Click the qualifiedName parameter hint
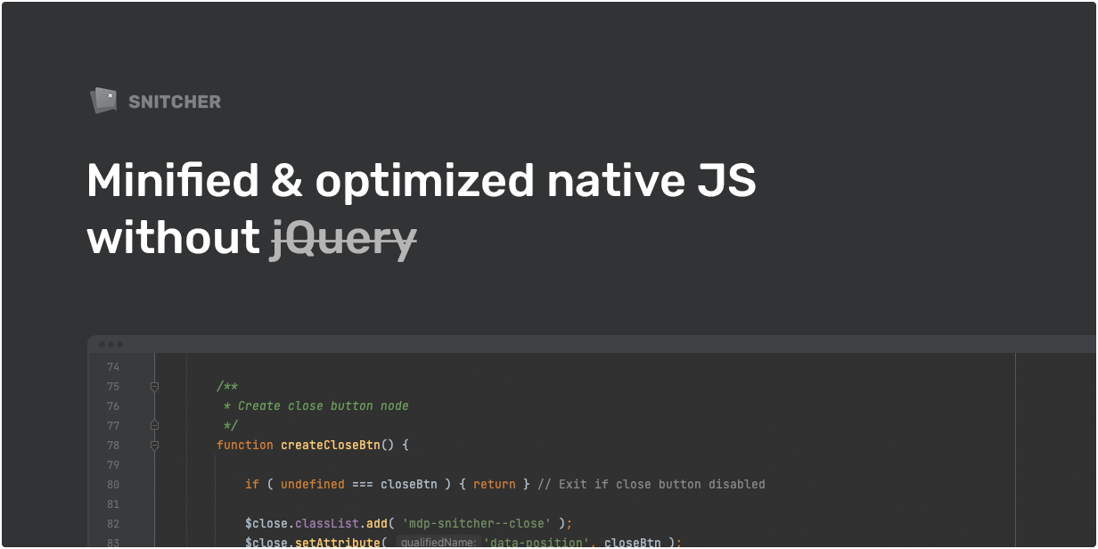Viewport: 1098px width, 549px height. [438, 542]
